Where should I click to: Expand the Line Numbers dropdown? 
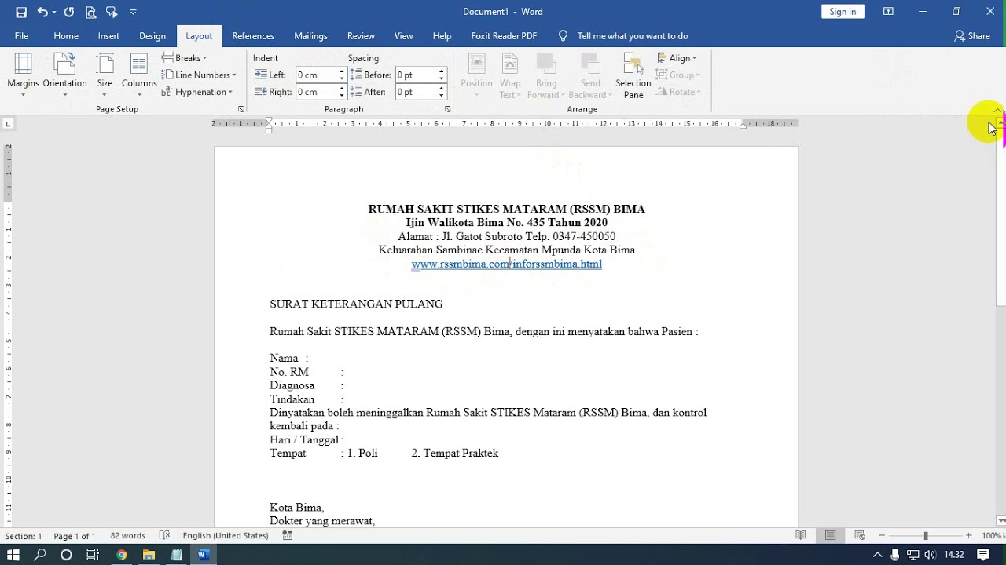point(199,75)
